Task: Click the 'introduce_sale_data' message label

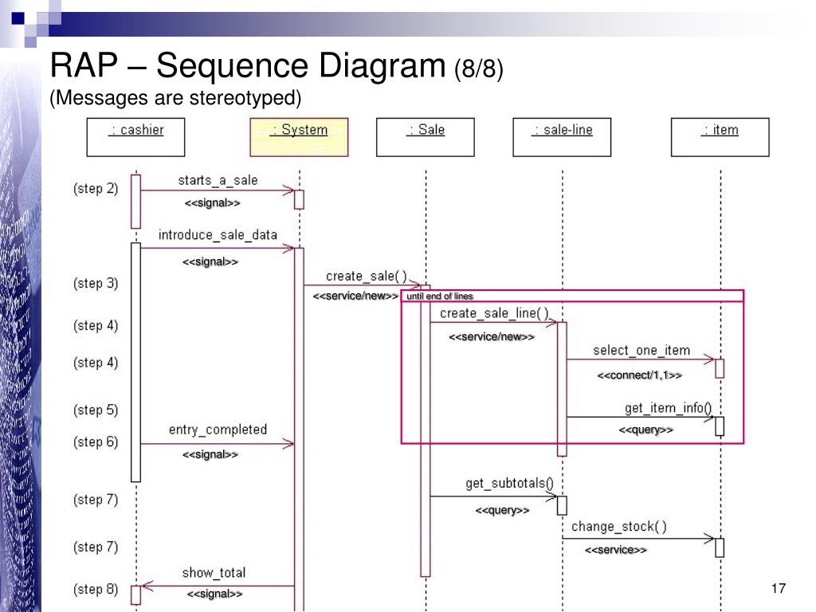Action: (218, 235)
